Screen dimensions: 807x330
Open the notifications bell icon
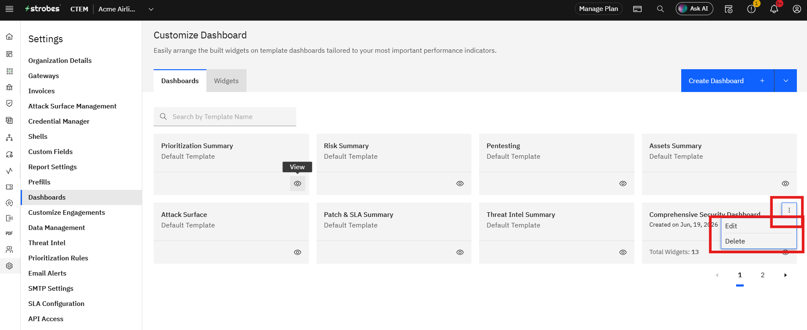click(774, 9)
